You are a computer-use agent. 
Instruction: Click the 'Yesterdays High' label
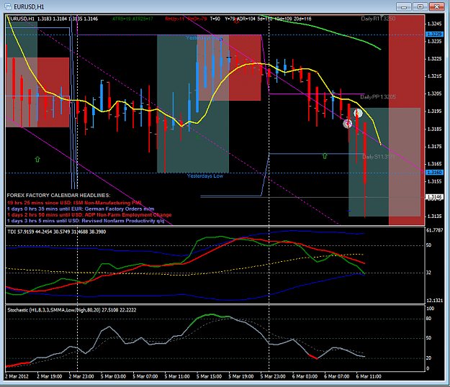point(204,38)
